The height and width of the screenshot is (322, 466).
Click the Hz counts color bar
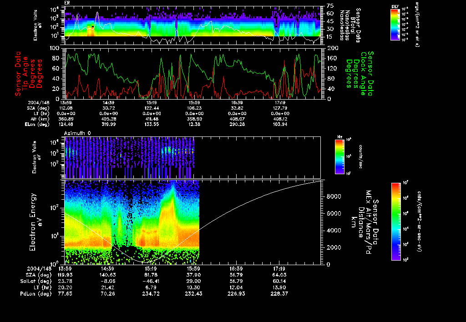click(x=339, y=156)
